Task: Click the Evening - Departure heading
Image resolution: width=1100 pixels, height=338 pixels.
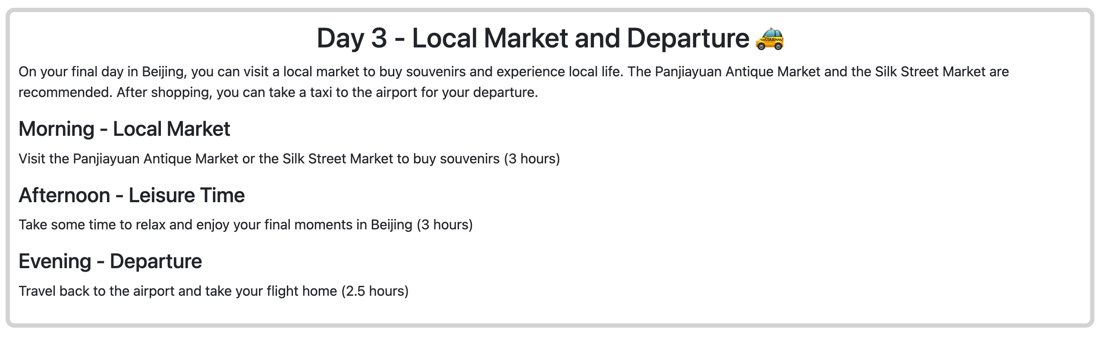Action: point(110,261)
